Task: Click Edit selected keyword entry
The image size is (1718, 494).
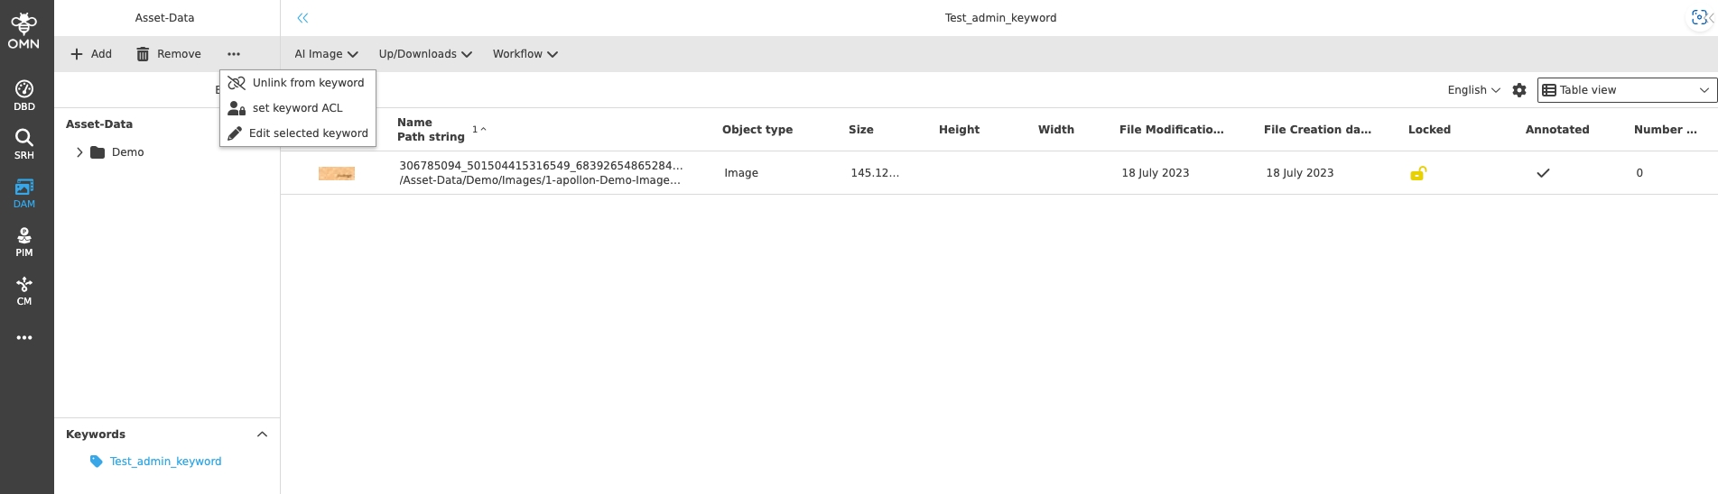Action: pos(308,133)
